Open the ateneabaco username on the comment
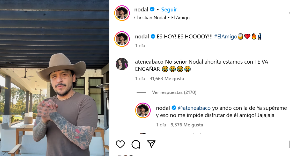The width and height of the screenshot is (290, 156). 149,62
